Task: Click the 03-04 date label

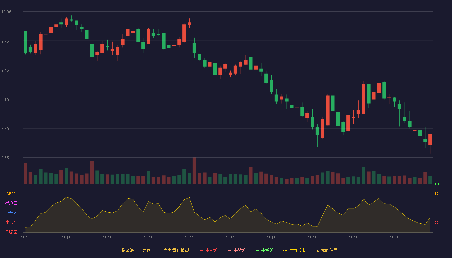Action: click(x=25, y=238)
